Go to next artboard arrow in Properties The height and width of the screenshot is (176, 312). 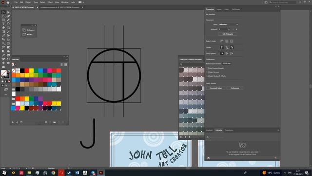tap(236, 29)
